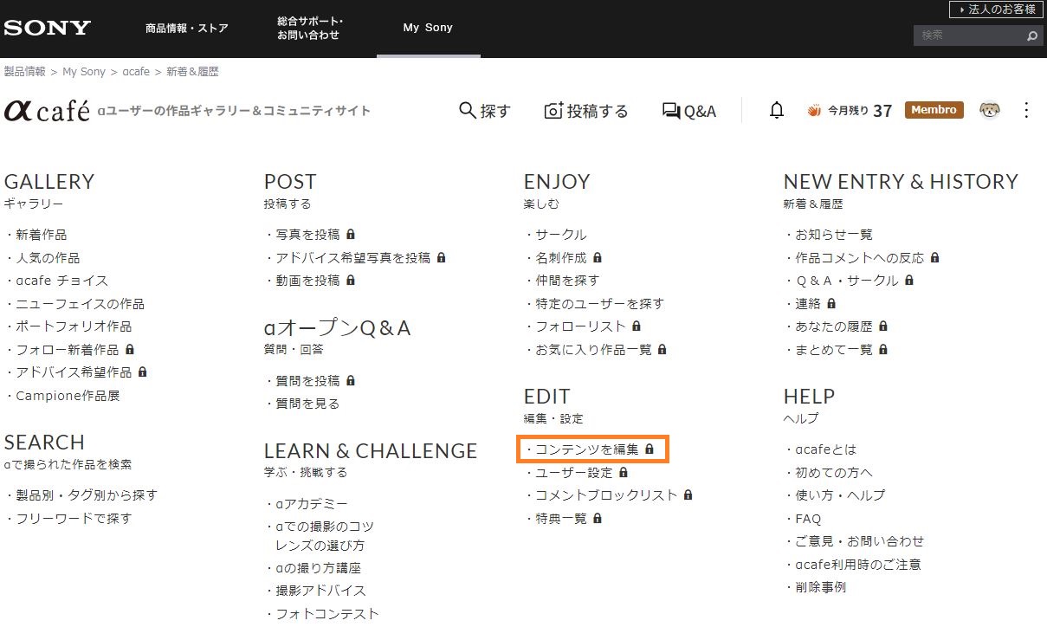Click the αcafe logo
This screenshot has height=627, width=1047.
[x=47, y=111]
